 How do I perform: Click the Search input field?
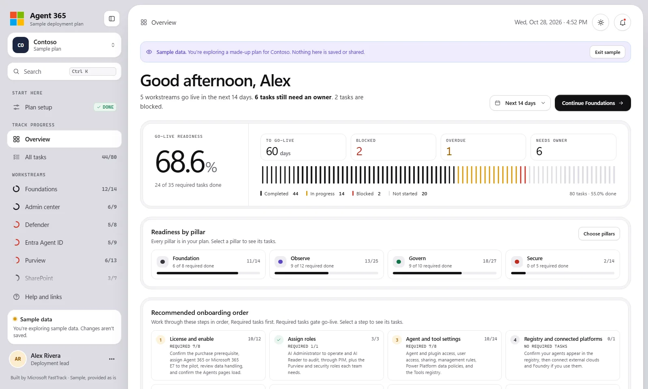point(64,71)
